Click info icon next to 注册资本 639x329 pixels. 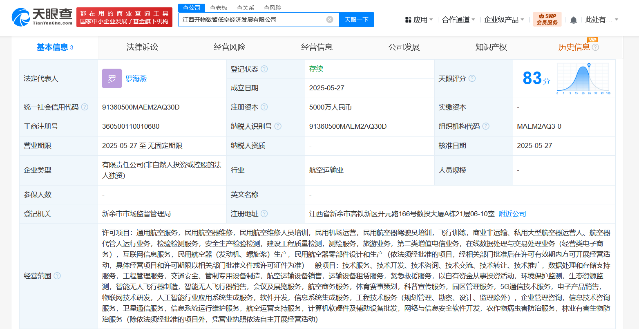(264, 107)
